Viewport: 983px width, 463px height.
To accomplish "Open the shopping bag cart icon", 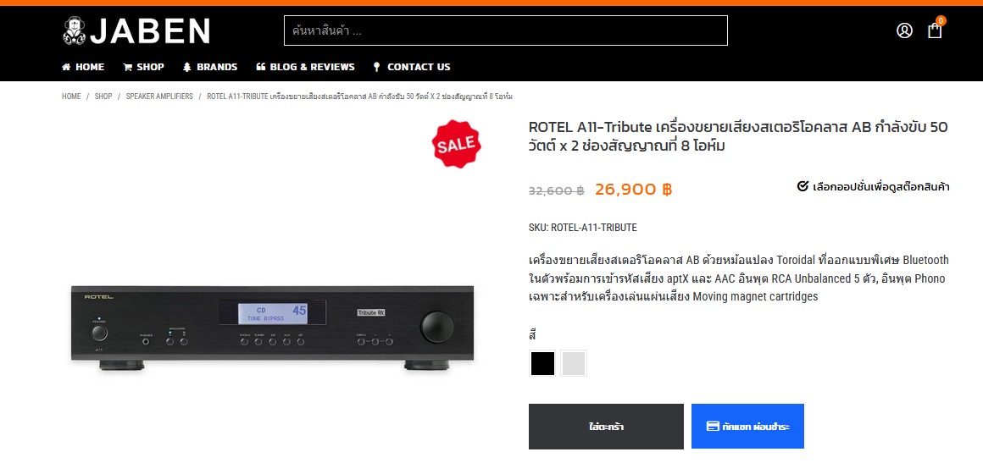I will point(935,30).
